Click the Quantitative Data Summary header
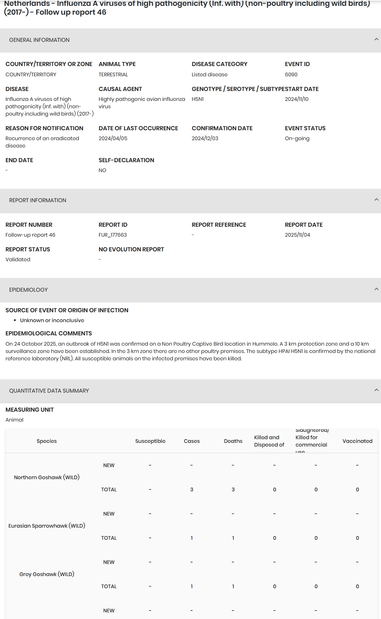 (190, 391)
